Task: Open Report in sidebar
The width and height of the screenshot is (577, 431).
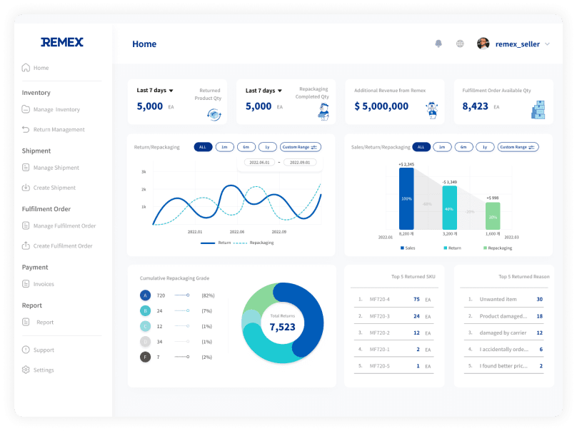Action: pos(45,322)
